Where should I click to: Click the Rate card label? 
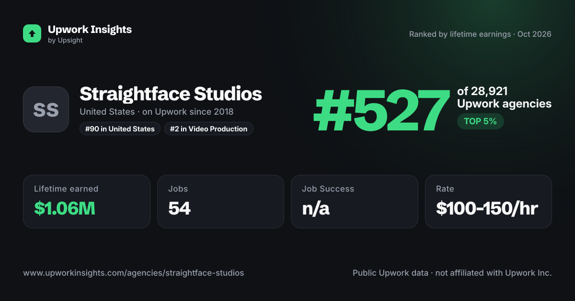pos(445,189)
